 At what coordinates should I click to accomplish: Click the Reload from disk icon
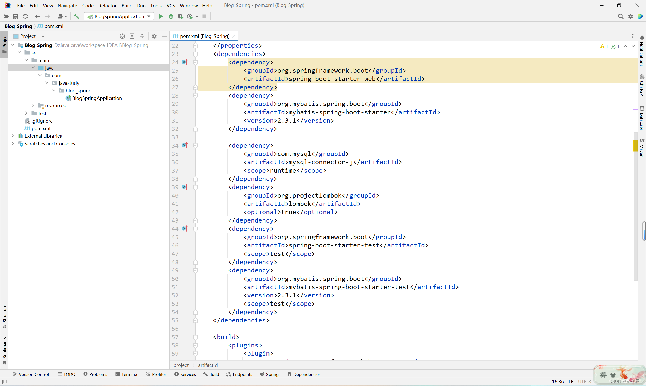pyautogui.click(x=25, y=16)
